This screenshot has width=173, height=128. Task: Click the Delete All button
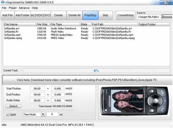coord(74,15)
